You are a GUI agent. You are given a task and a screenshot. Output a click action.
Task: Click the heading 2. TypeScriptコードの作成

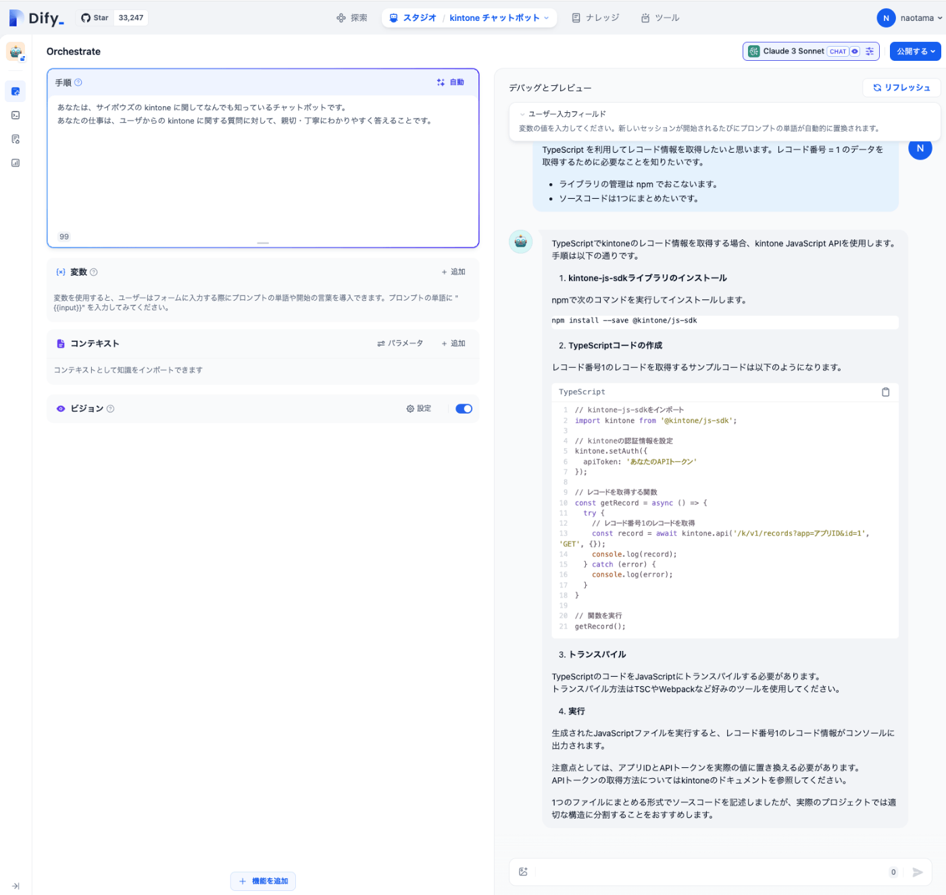click(610, 345)
